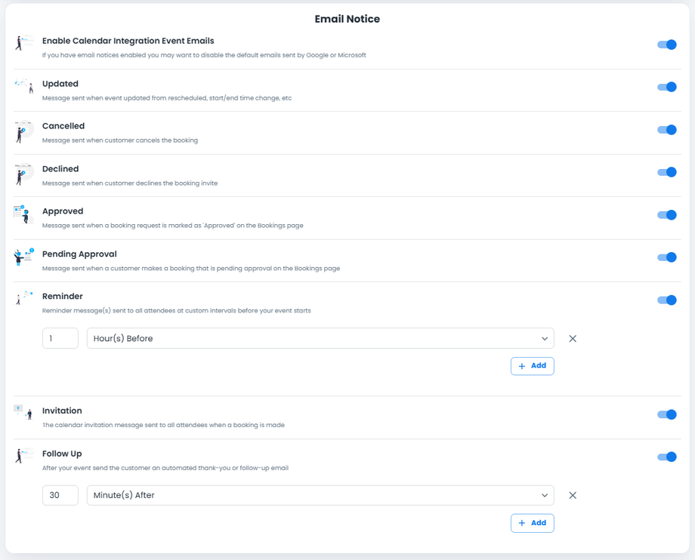Image resolution: width=695 pixels, height=560 pixels.
Task: Disable Calendar Integration Event Emails toggle
Action: click(666, 45)
